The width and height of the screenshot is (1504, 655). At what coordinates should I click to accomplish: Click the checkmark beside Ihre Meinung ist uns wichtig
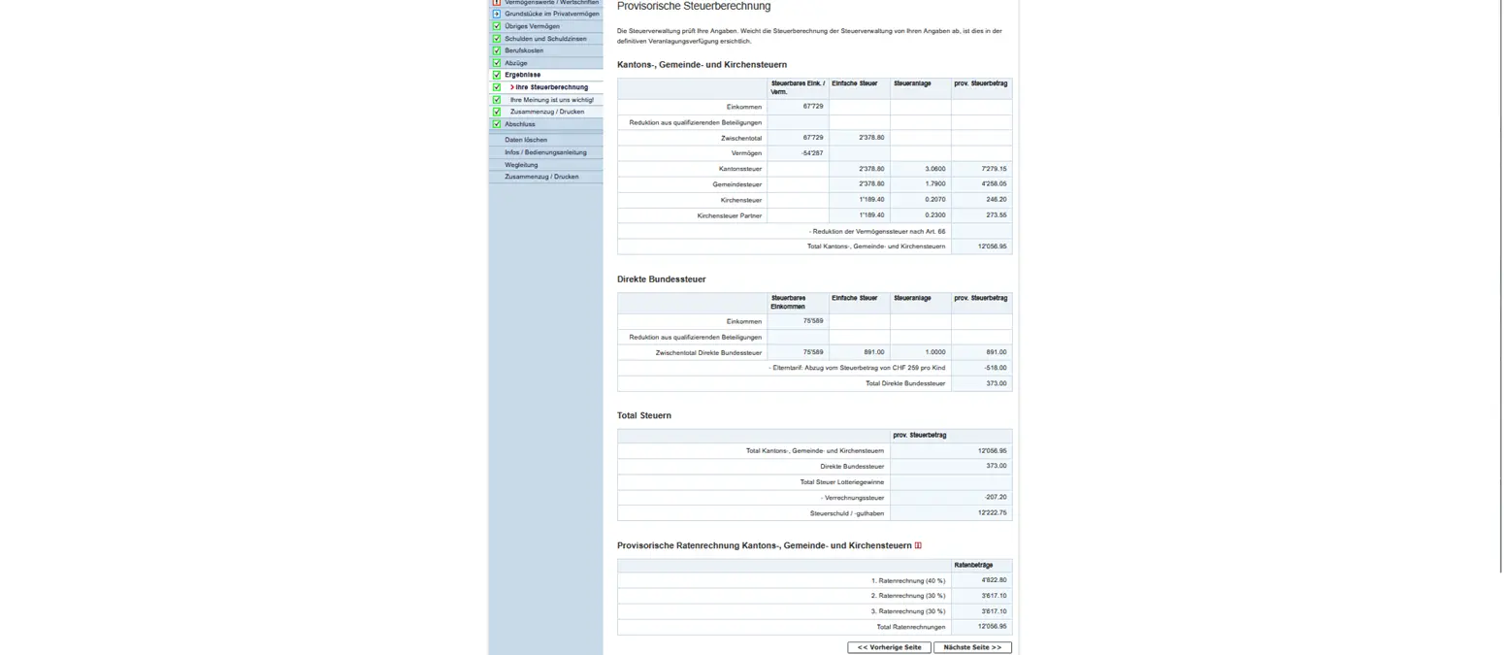497,99
